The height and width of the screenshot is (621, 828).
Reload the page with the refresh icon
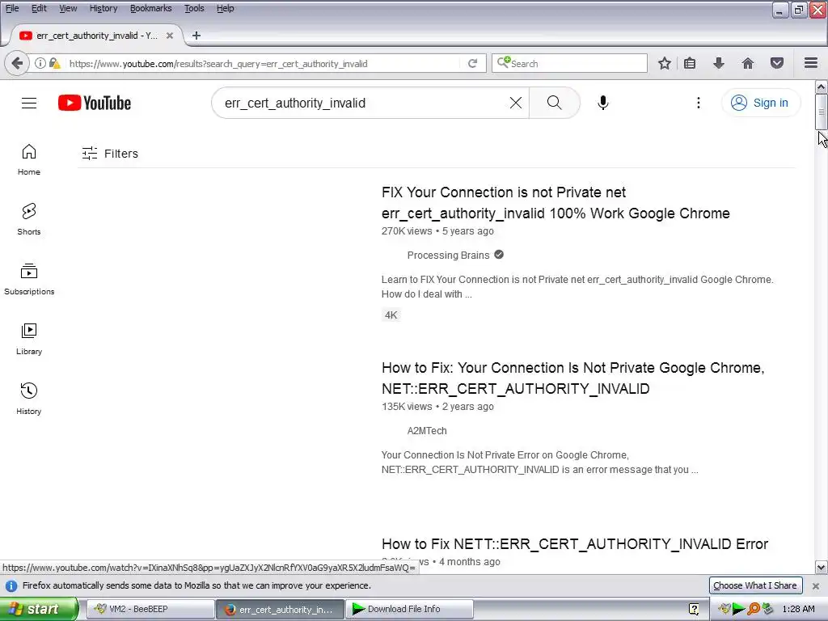(472, 63)
